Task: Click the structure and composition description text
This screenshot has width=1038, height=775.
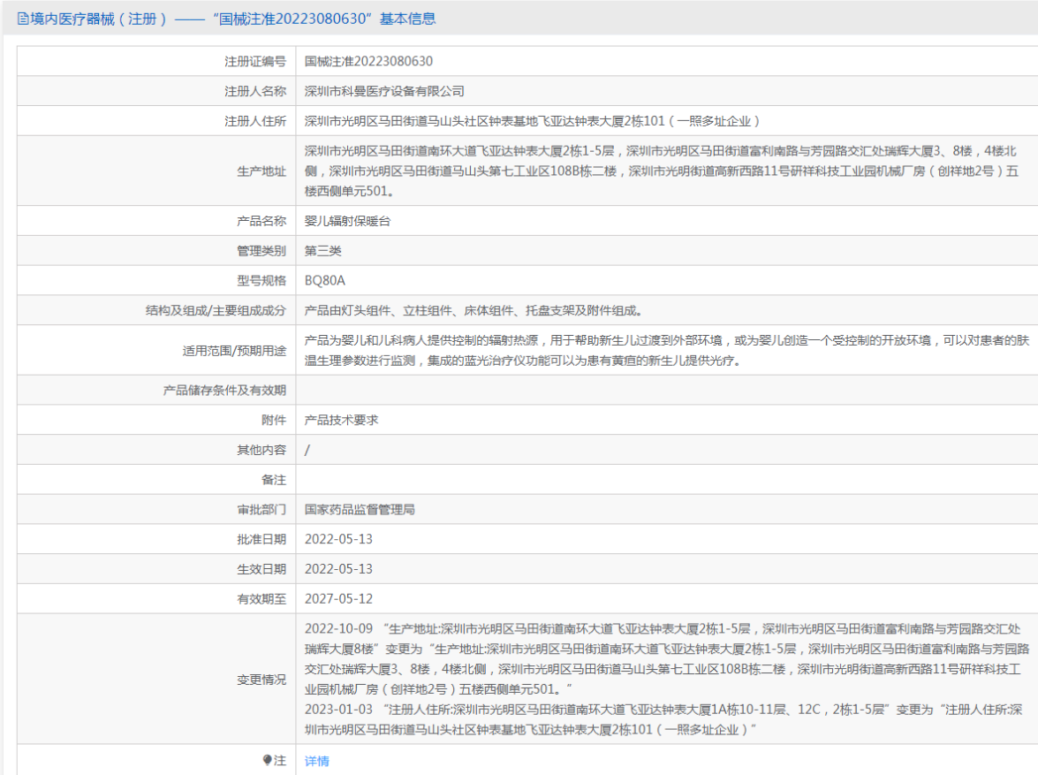Action: pyautogui.click(x=473, y=311)
